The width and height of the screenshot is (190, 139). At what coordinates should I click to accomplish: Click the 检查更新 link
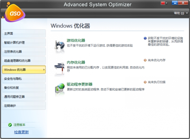21,132
